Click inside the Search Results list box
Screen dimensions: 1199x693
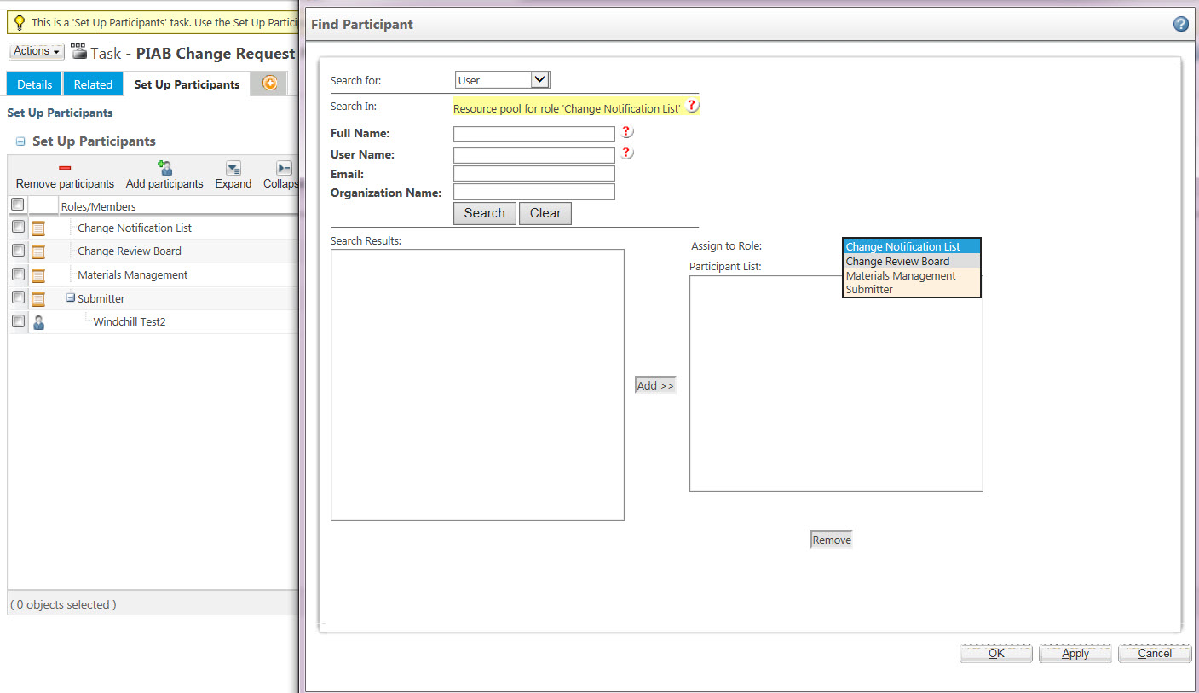coord(477,384)
